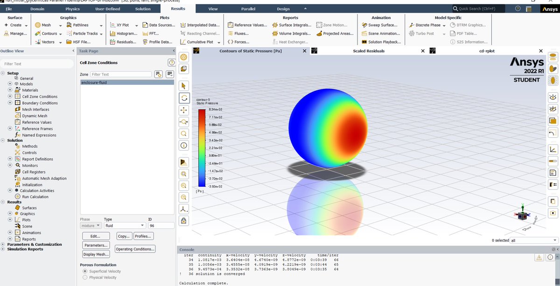Switch to the Solution ribbon tab
The height and width of the screenshot is (286, 560).
(x=142, y=9)
